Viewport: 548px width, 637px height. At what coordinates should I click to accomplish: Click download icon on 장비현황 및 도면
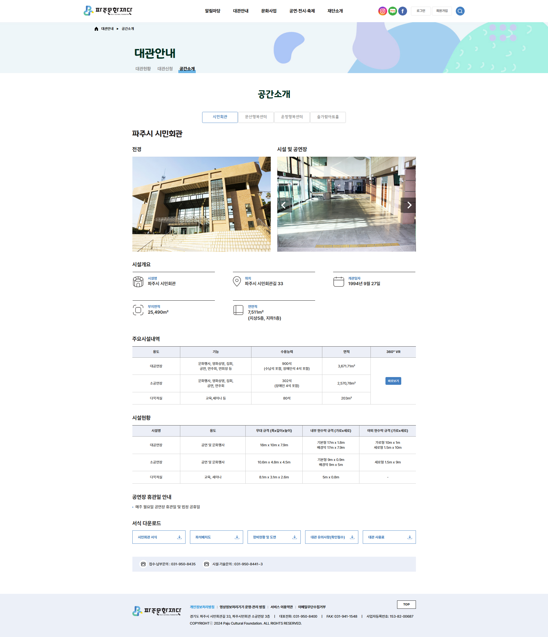click(294, 537)
